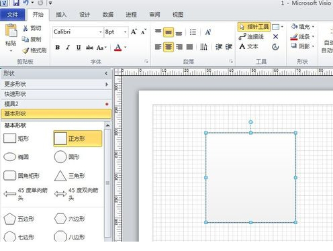Viewport: 333px width, 251px height.
Task: Collapse the Shapes (形状) panel with chevron
Action: click(106, 73)
